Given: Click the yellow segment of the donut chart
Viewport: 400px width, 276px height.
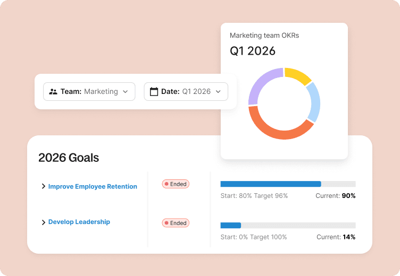Looking at the screenshot, I should [x=298, y=76].
